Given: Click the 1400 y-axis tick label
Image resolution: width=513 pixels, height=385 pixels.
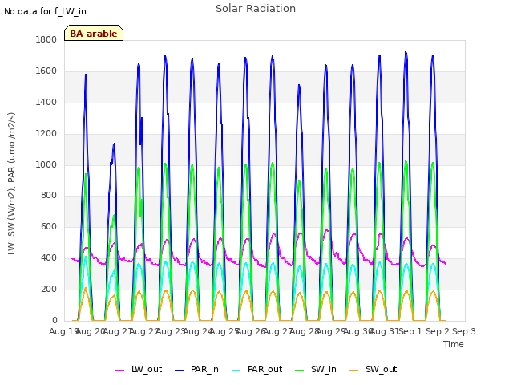Looking at the screenshot, I should click(x=46, y=102).
